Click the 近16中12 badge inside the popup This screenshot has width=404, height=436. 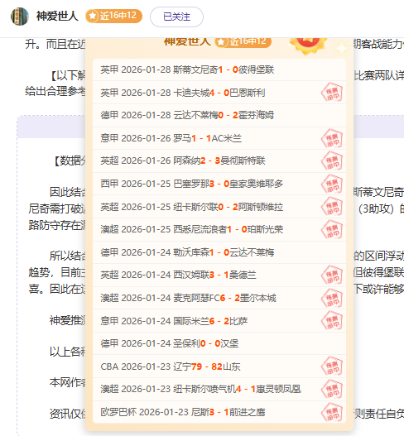coord(243,41)
